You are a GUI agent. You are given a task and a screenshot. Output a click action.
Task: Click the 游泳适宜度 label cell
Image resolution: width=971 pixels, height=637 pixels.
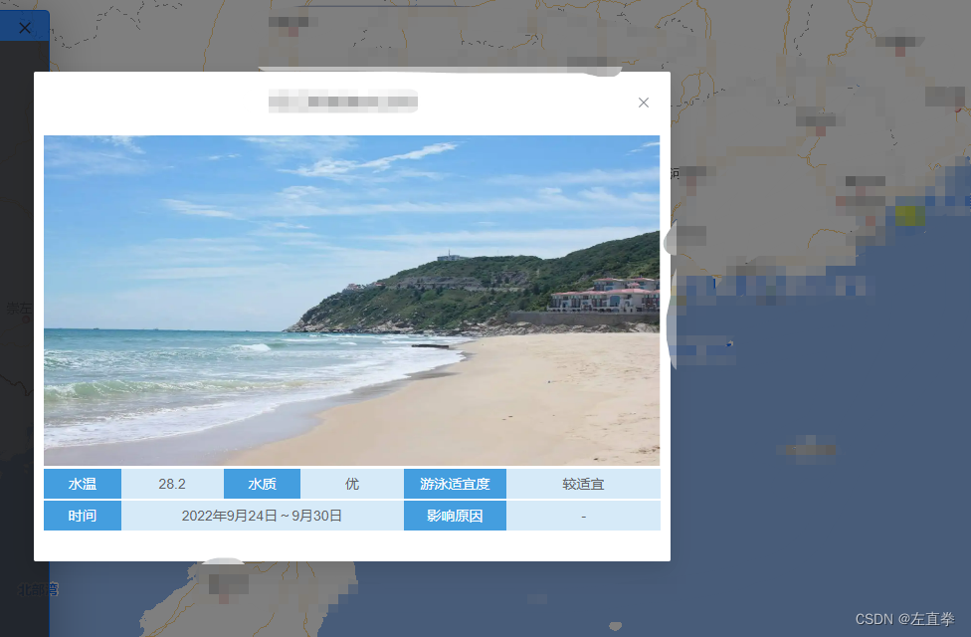[456, 484]
